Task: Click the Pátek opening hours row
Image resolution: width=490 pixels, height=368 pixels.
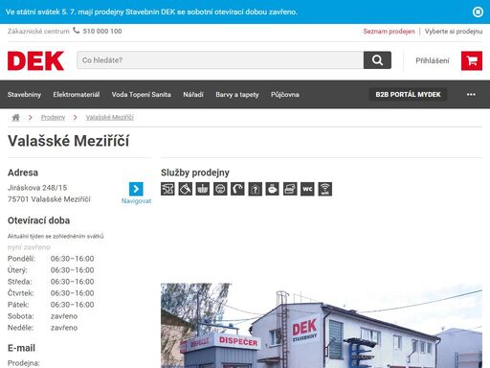Action: [51, 305]
